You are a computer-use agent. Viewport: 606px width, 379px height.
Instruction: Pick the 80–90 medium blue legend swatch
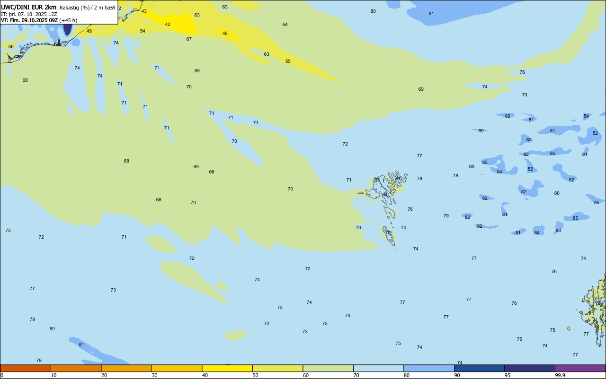[429, 368]
